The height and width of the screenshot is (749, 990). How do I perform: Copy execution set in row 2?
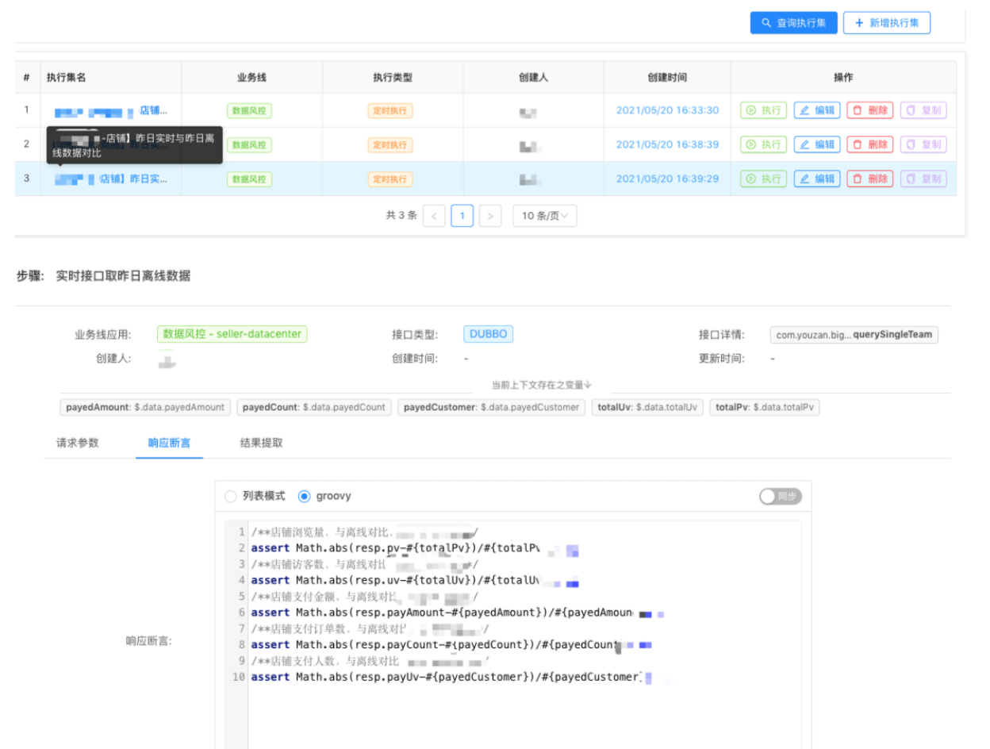[923, 144]
